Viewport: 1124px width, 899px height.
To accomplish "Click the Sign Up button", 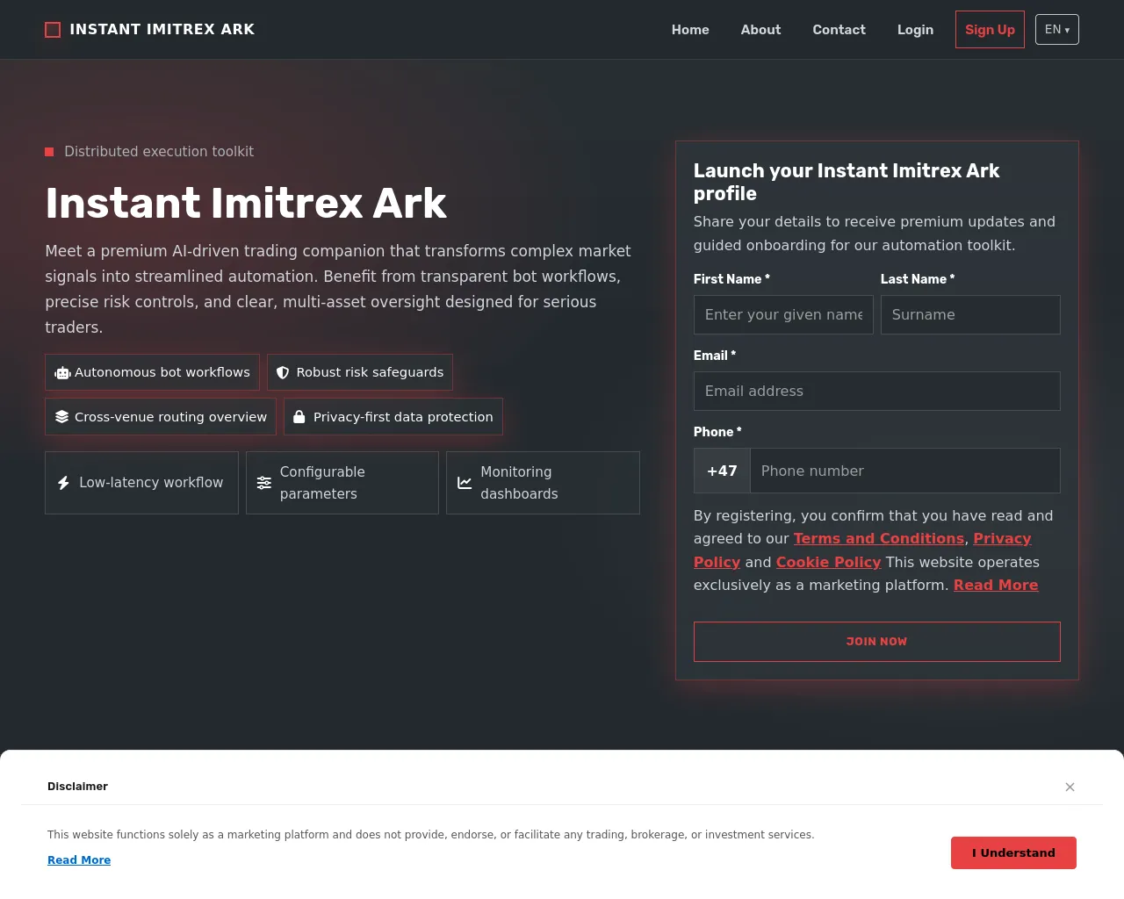I will point(990,30).
